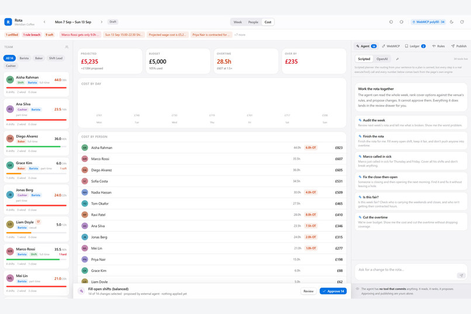The height and width of the screenshot is (314, 471).
Task: Click the Approve 14 button
Action: (x=333, y=291)
